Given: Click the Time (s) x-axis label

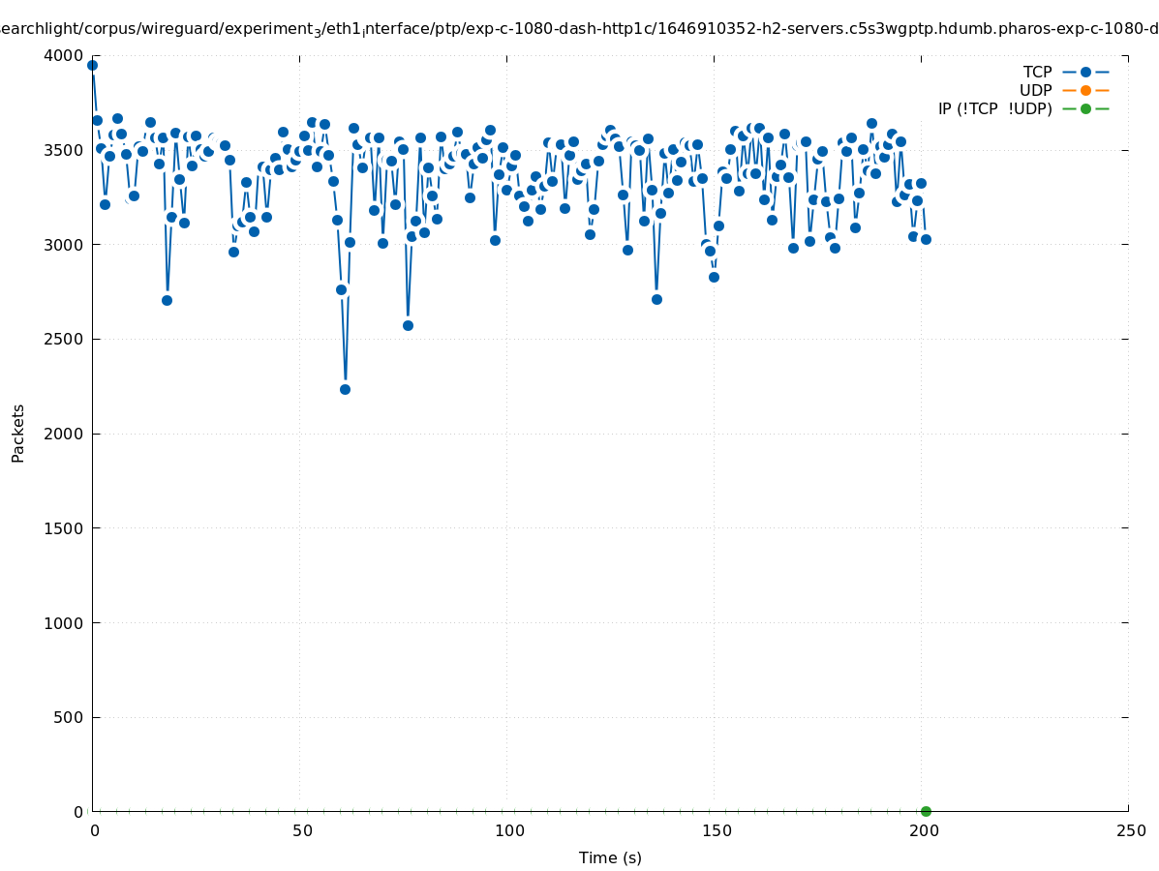Looking at the screenshot, I should [610, 857].
